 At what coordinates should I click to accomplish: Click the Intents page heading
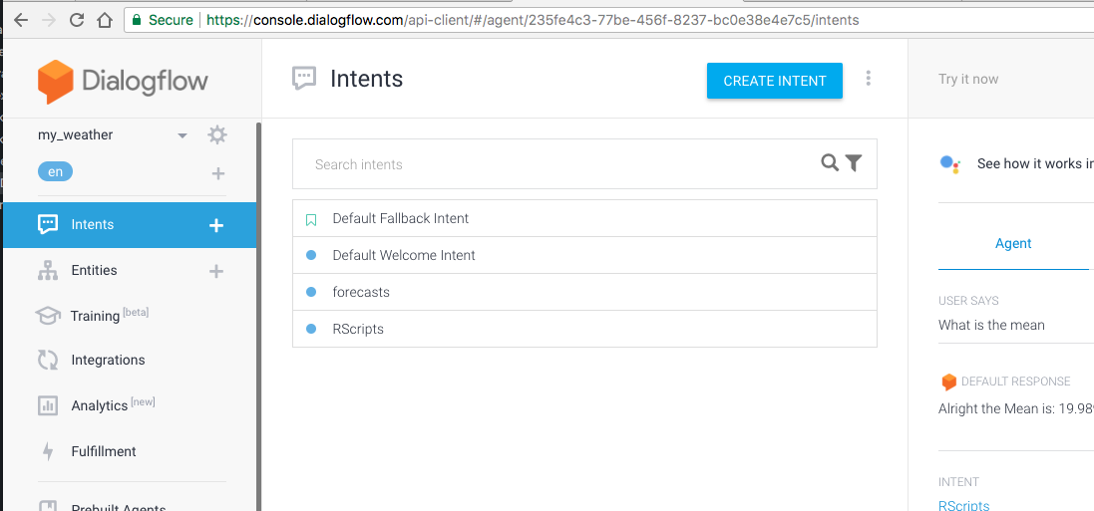click(366, 78)
